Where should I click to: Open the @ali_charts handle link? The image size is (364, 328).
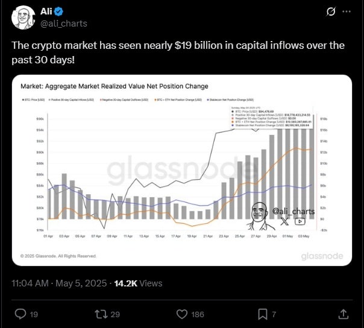tap(63, 24)
